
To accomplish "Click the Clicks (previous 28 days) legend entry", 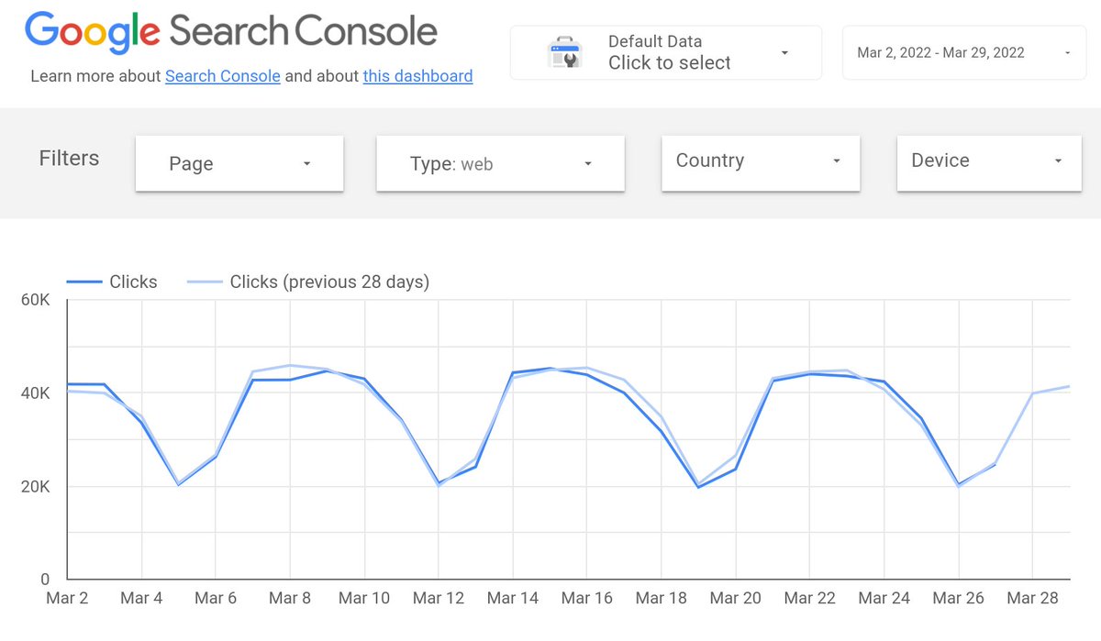I will pyautogui.click(x=308, y=282).
